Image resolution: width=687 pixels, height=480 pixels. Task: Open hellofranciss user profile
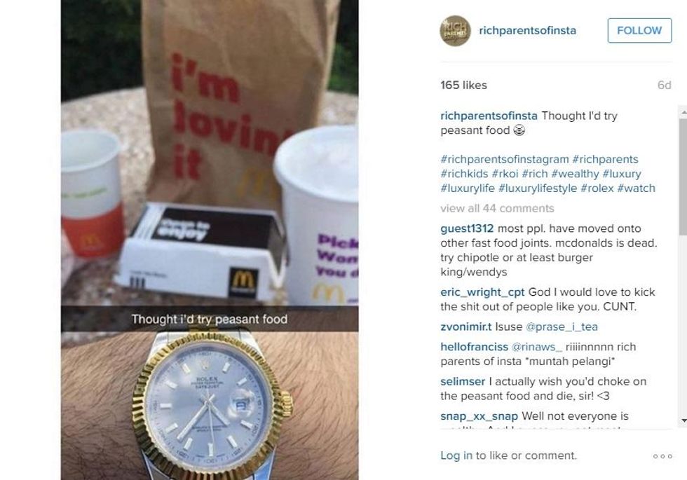coord(474,347)
